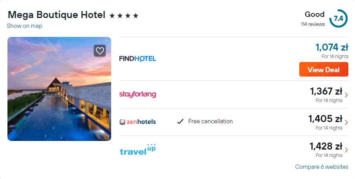Screen dimensions: 355x179
Task: Select the 1,074 zł FindHotel price
Action: click(x=331, y=47)
